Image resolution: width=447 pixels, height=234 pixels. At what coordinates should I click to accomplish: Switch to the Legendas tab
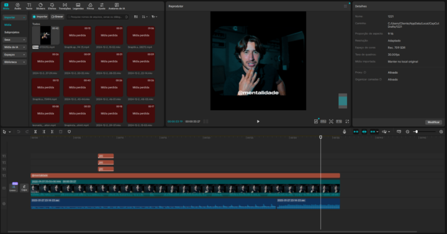click(78, 6)
